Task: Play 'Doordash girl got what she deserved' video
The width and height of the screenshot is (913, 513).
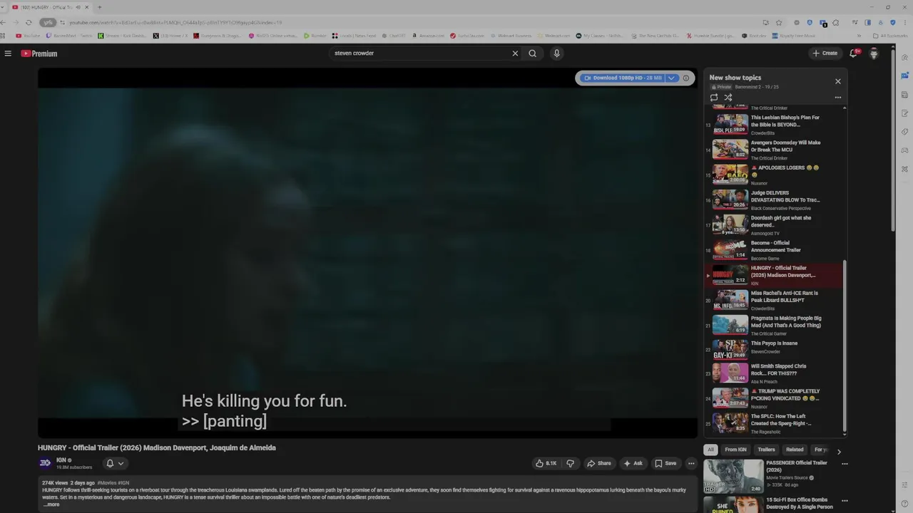Action: (774, 225)
